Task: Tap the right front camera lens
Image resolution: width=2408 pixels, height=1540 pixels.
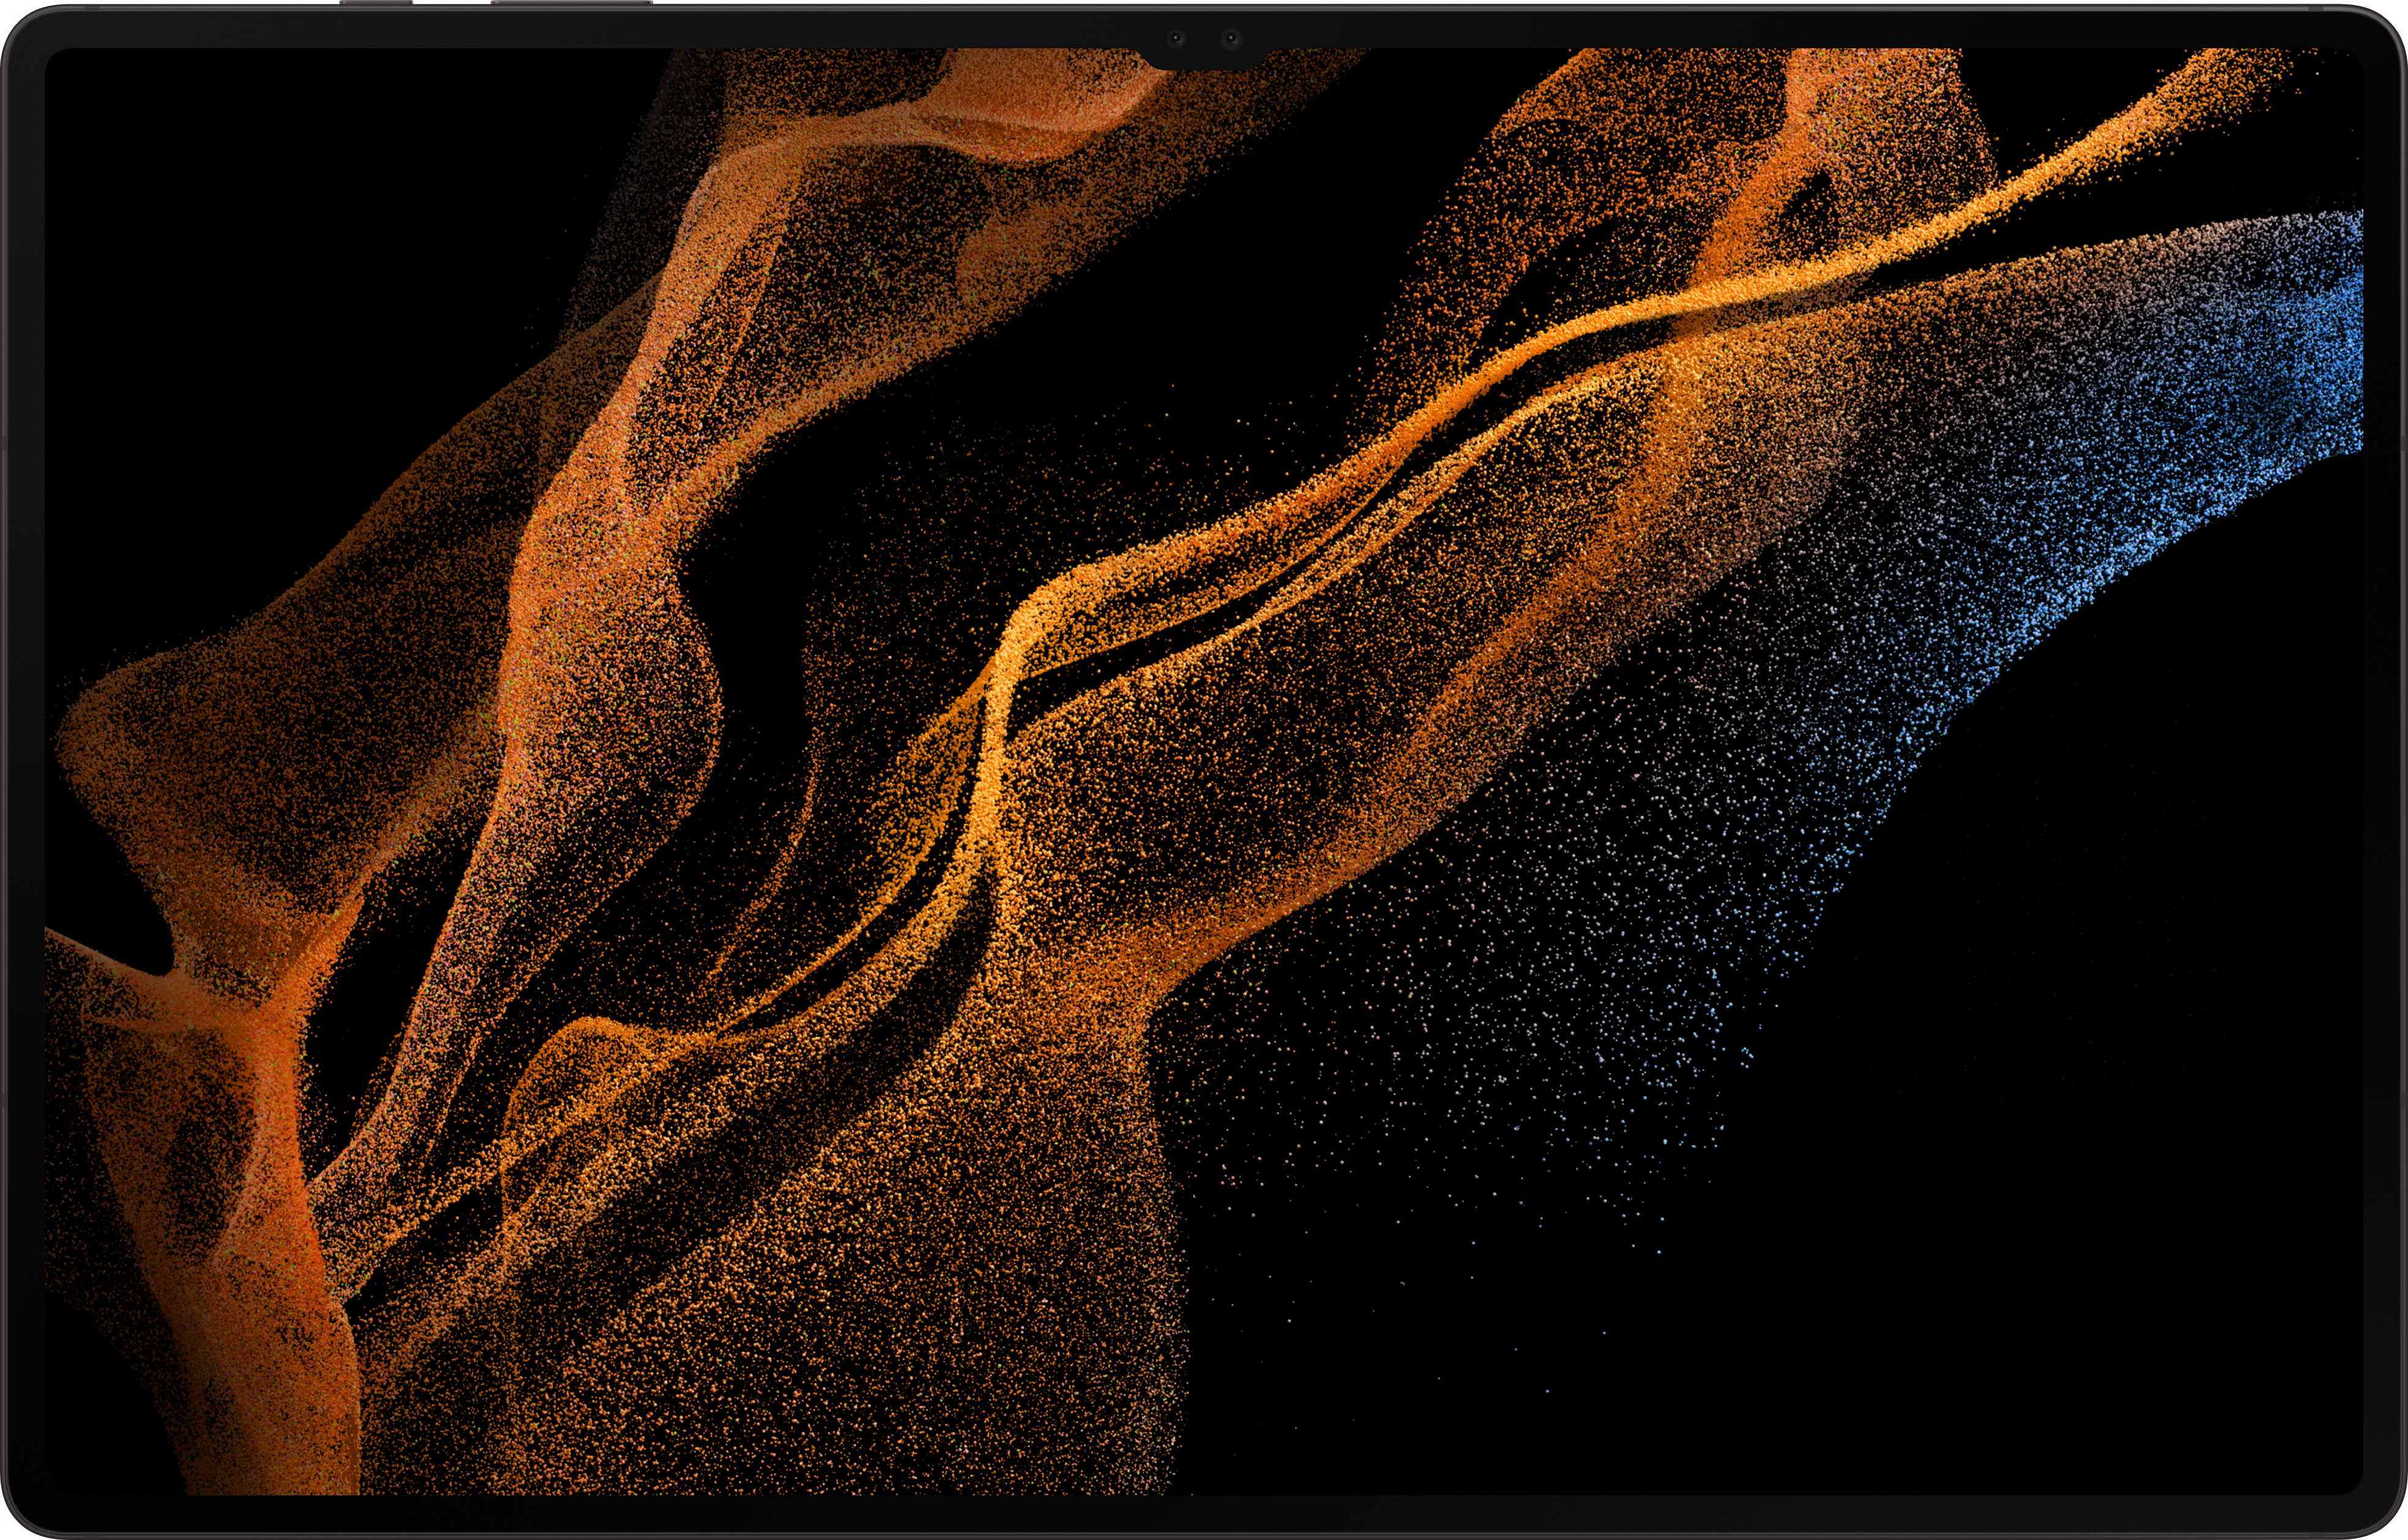Action: tap(1231, 39)
